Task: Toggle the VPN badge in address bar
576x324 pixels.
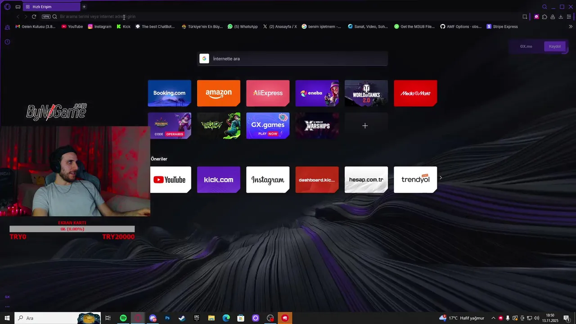Action: coord(46,17)
